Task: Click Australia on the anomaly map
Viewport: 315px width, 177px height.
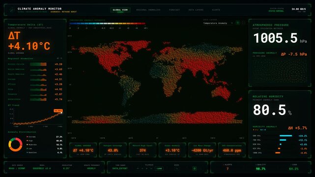Action: click(x=221, y=93)
